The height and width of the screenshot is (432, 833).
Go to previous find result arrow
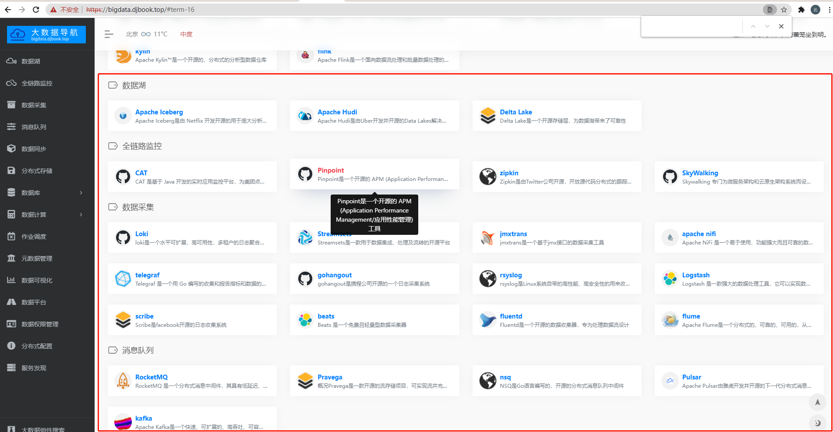(x=753, y=26)
